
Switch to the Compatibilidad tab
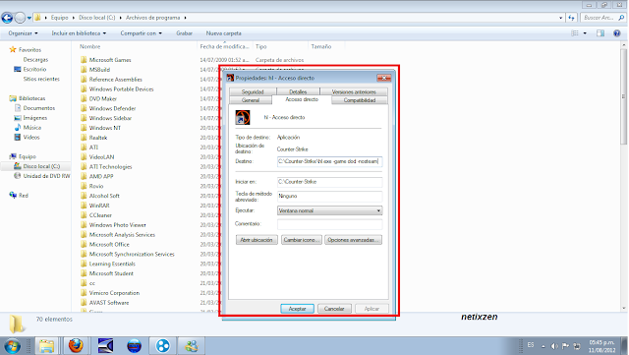pyautogui.click(x=360, y=100)
